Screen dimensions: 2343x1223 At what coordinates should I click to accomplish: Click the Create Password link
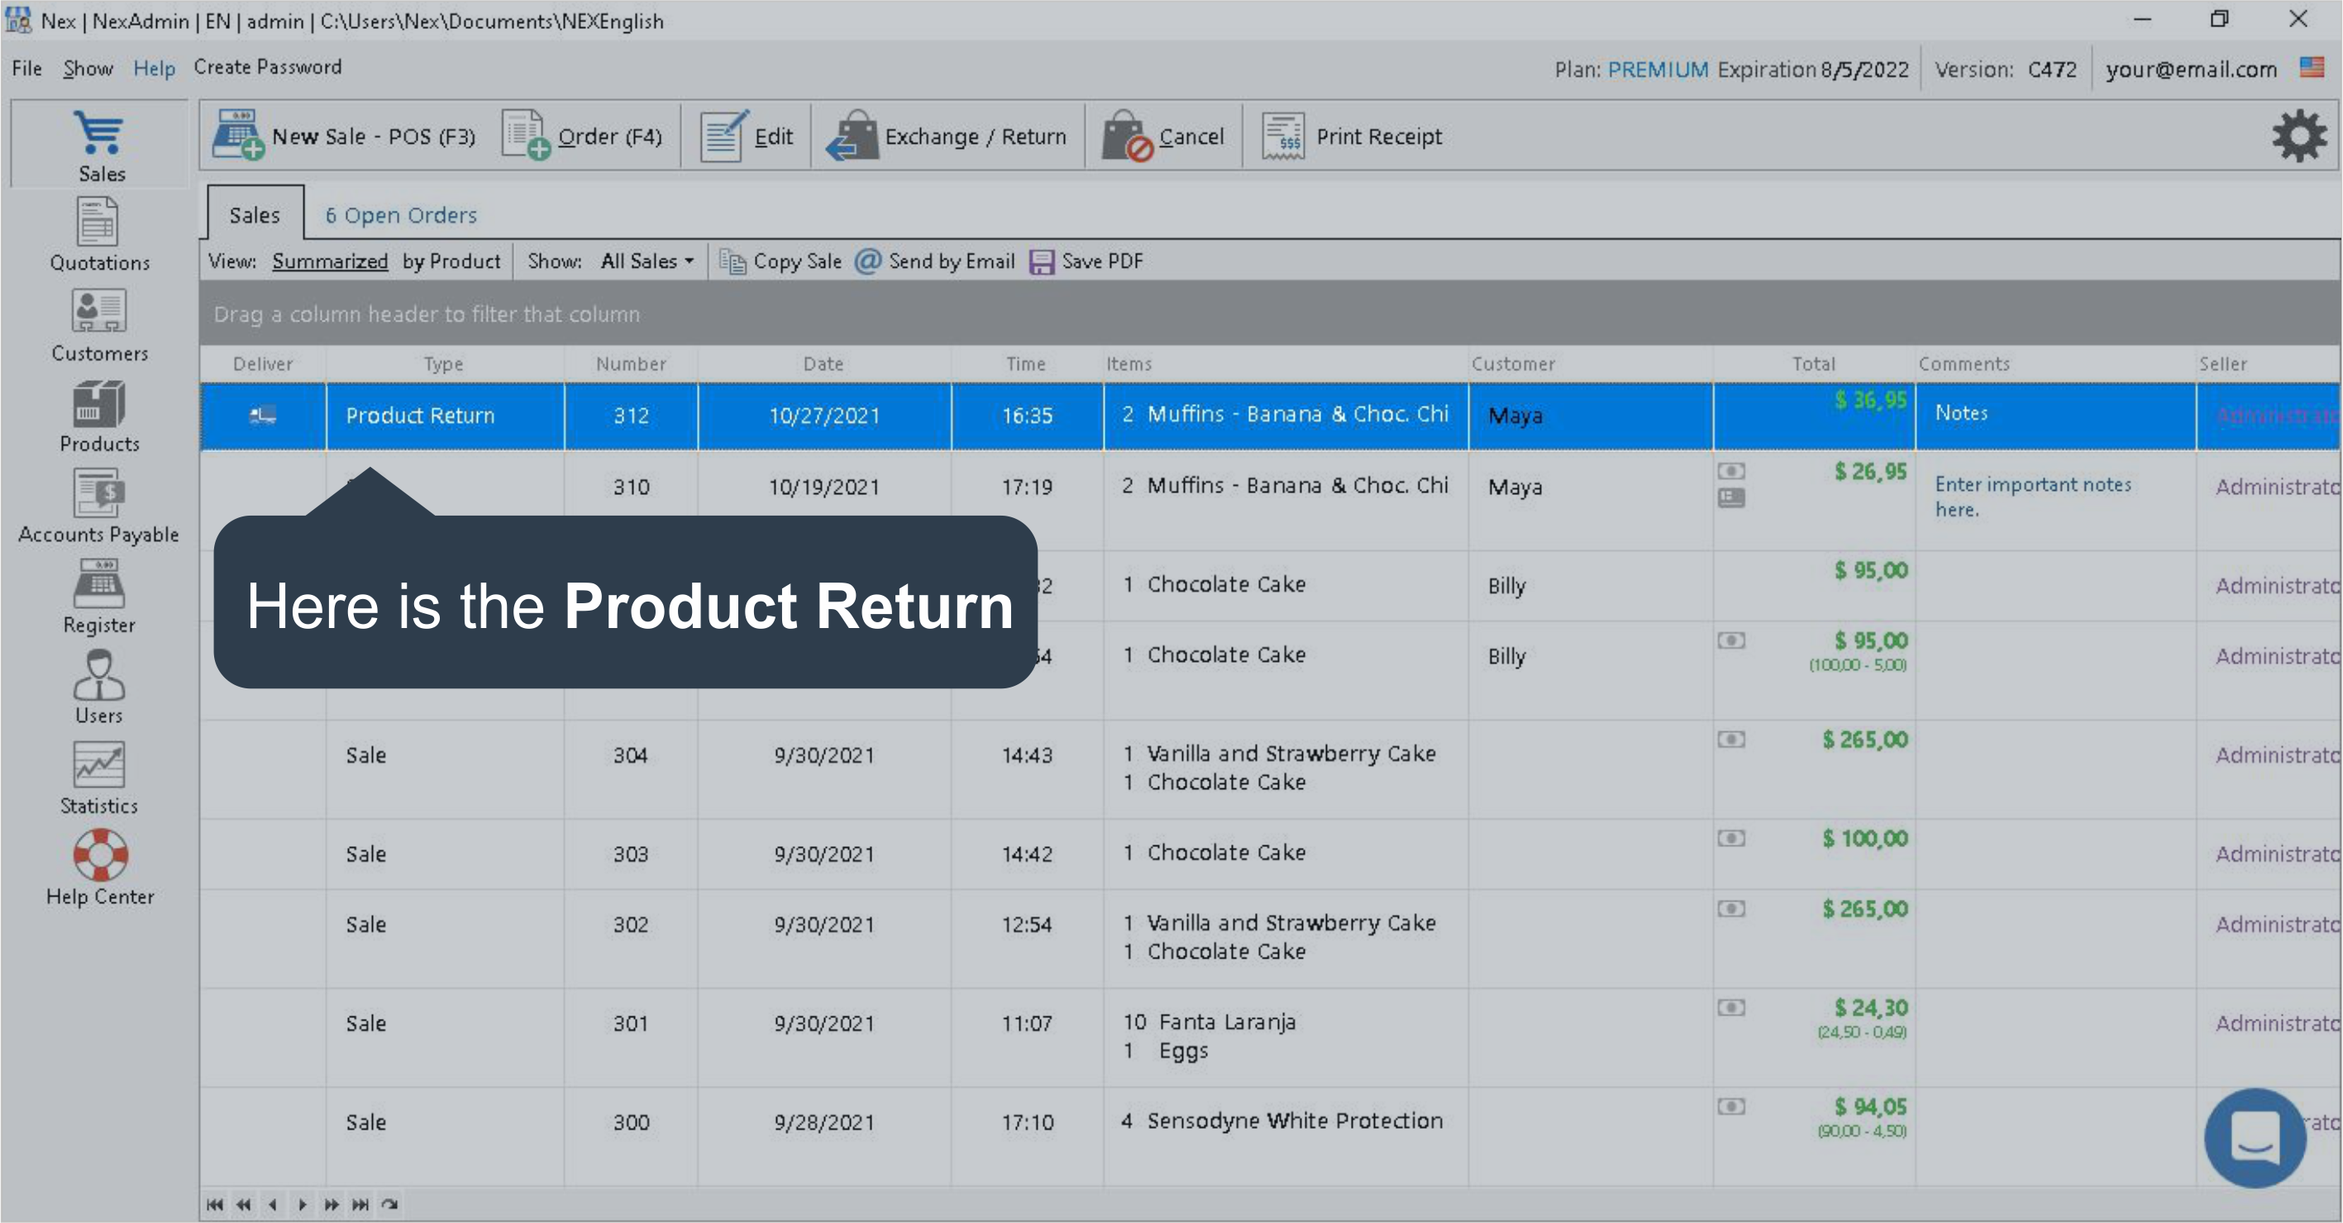click(267, 67)
